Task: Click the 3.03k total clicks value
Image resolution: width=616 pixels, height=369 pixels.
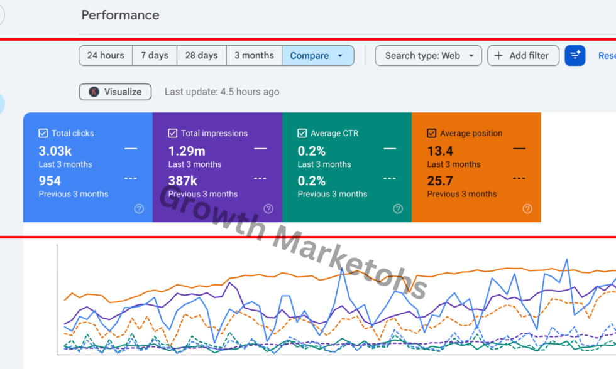Action: point(55,151)
